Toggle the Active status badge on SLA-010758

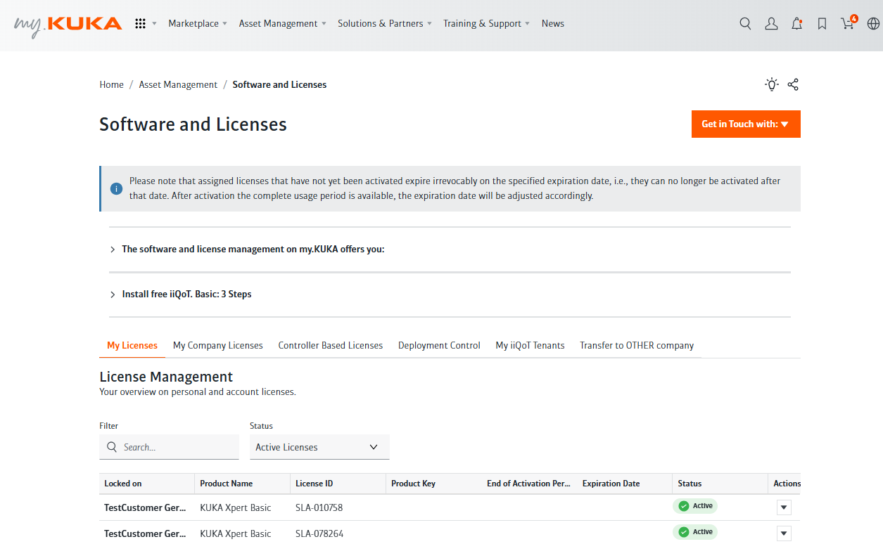pyautogui.click(x=695, y=505)
